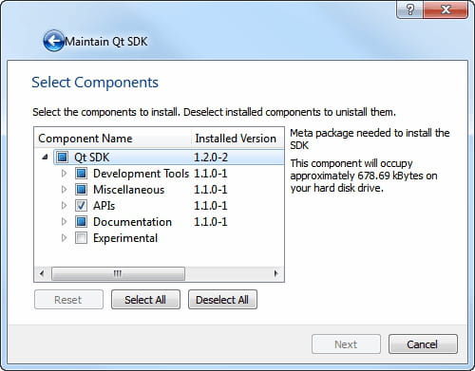Select the Experimental row label
This screenshot has width=475, height=371.
pos(125,238)
